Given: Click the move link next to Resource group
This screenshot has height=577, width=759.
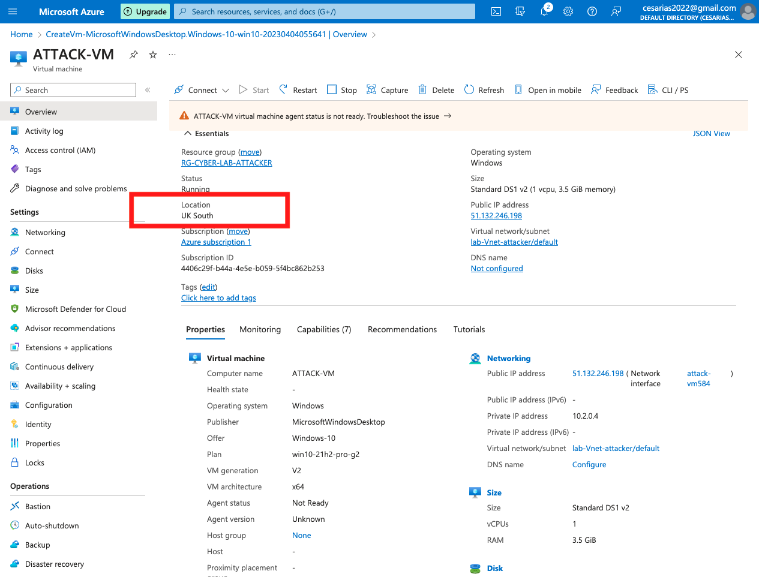Looking at the screenshot, I should (x=250, y=152).
